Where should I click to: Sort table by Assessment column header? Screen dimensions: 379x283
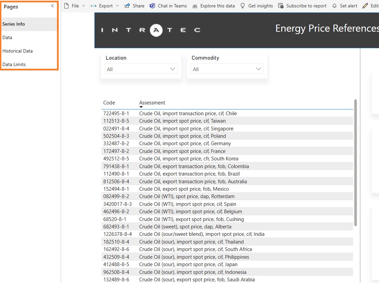(x=152, y=103)
